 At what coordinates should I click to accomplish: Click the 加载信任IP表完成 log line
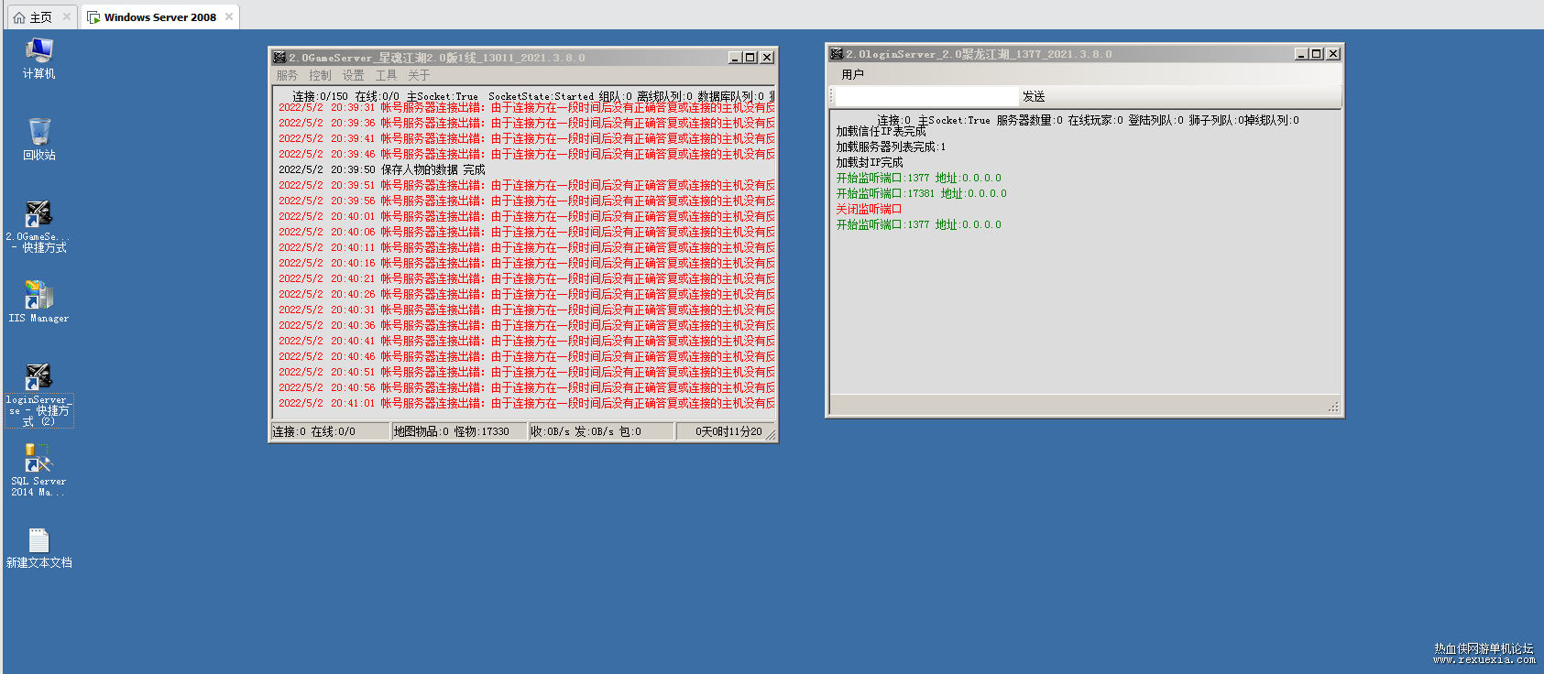coord(882,131)
